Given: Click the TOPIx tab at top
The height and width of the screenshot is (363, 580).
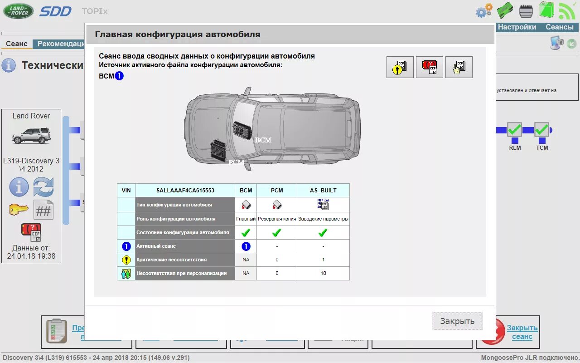Looking at the screenshot, I should pos(95,11).
